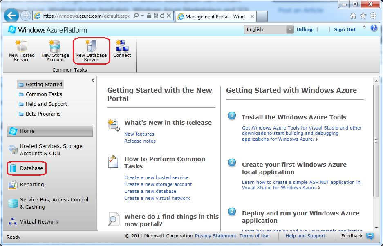Click the New Database Server icon
Screen dimensions: 383x246
(x=91, y=46)
